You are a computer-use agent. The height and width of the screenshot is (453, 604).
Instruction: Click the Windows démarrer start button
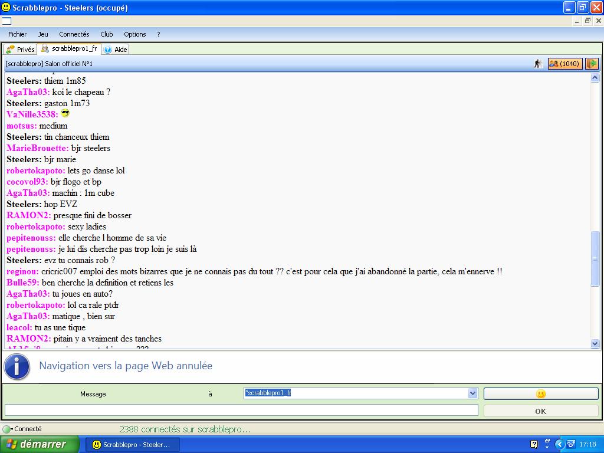(40, 444)
